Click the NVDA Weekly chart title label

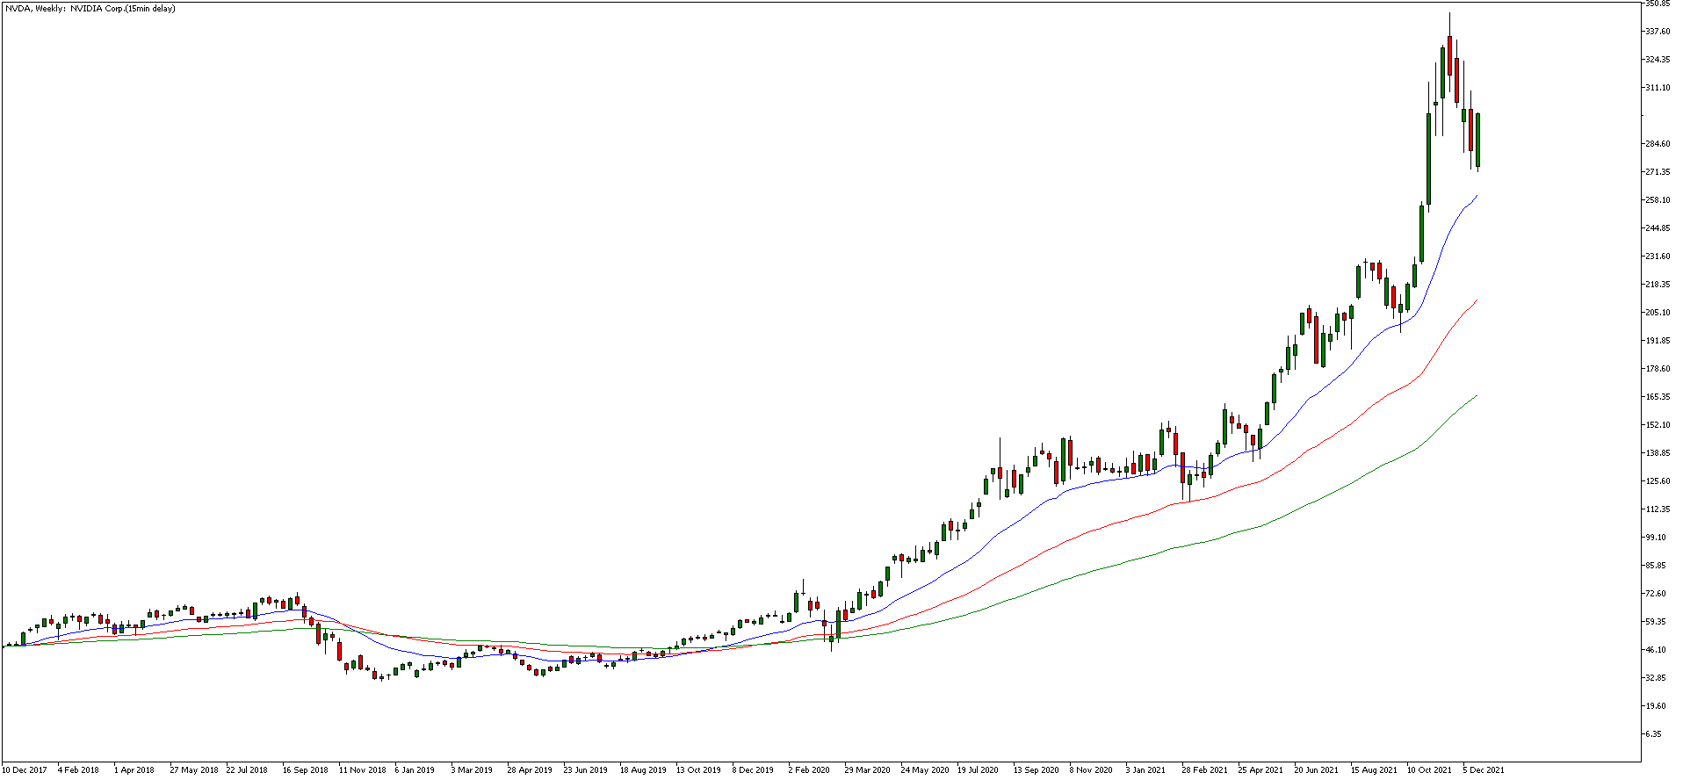(90, 9)
